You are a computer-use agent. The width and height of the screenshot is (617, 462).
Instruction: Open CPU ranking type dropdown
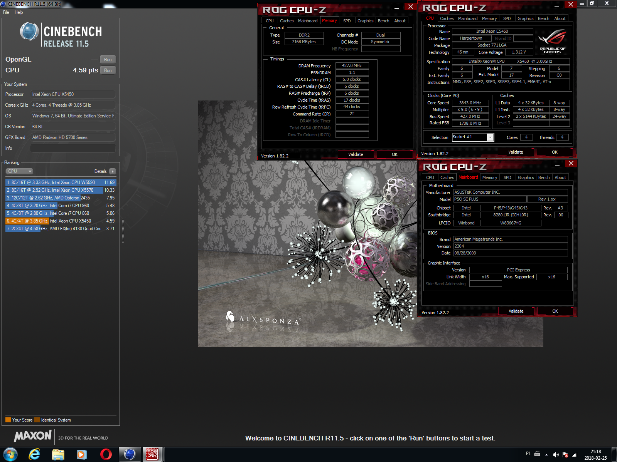(19, 171)
